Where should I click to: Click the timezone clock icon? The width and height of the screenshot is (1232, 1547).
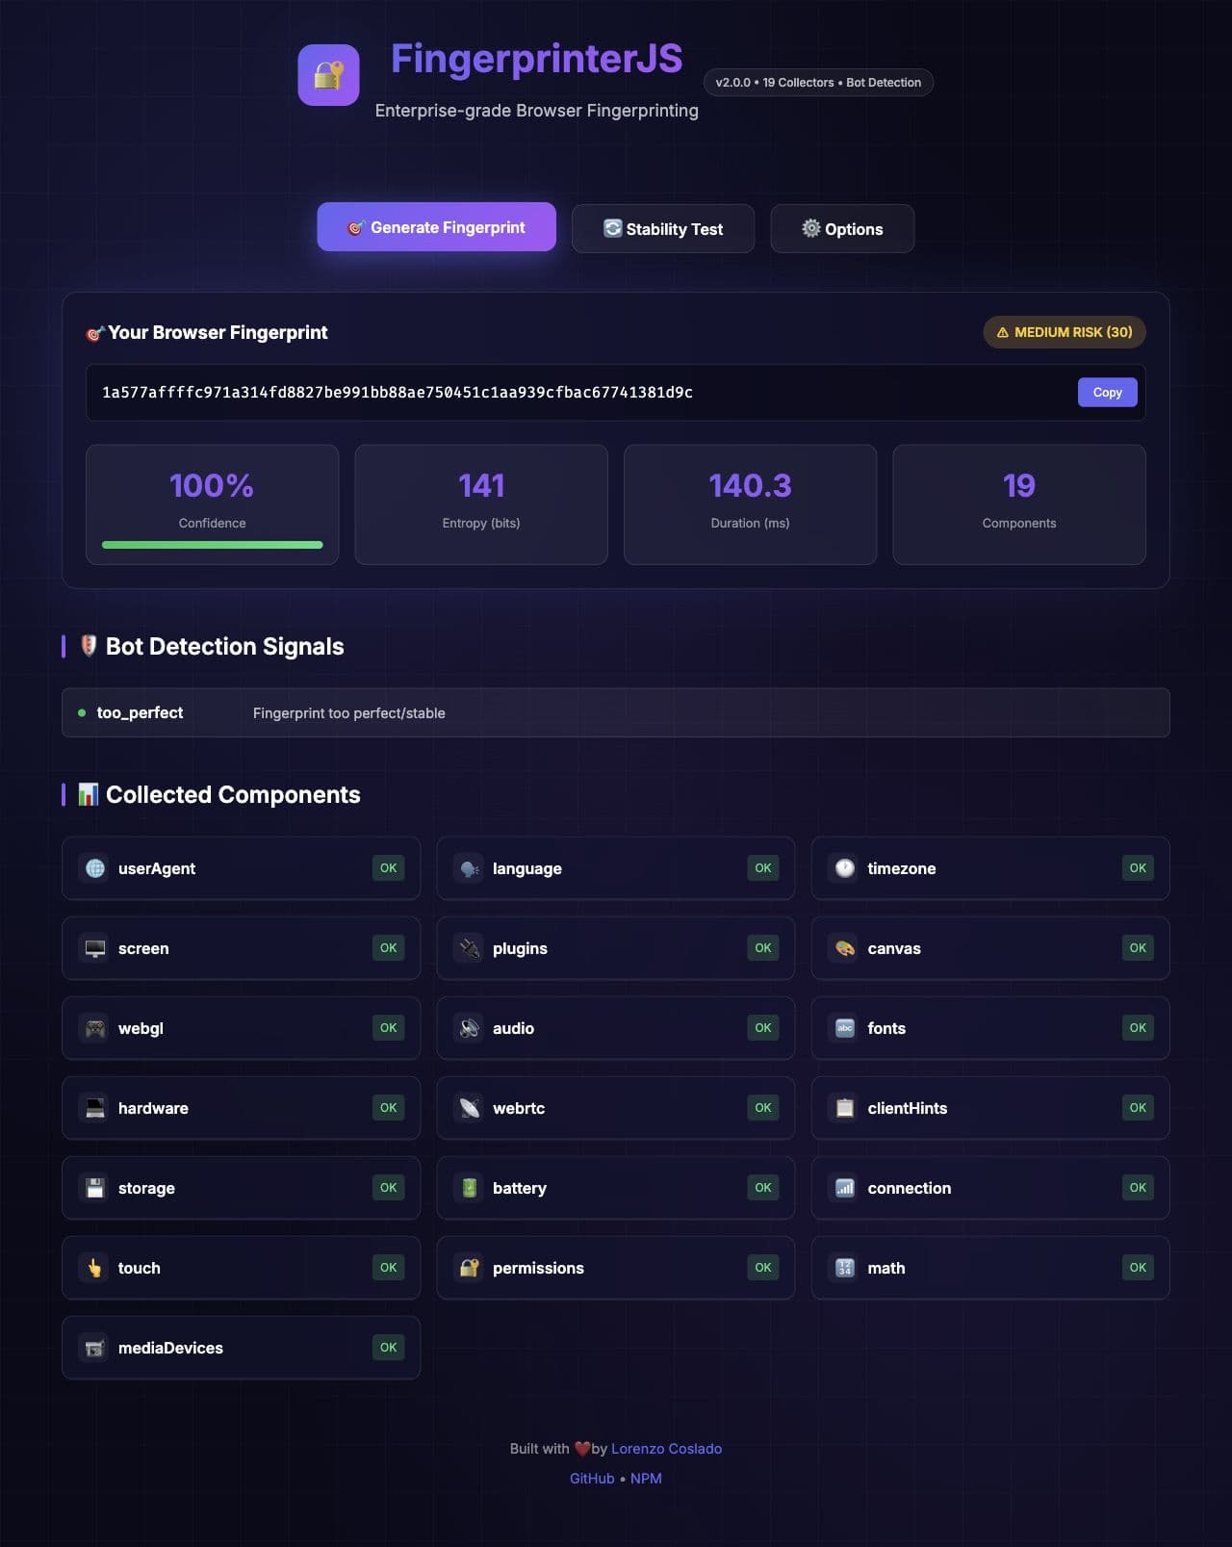[845, 868]
